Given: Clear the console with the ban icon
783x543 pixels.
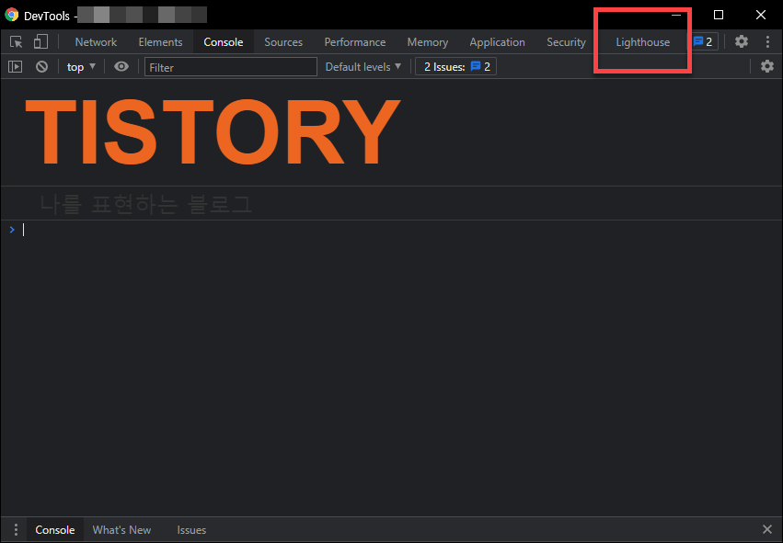Looking at the screenshot, I should [x=42, y=66].
